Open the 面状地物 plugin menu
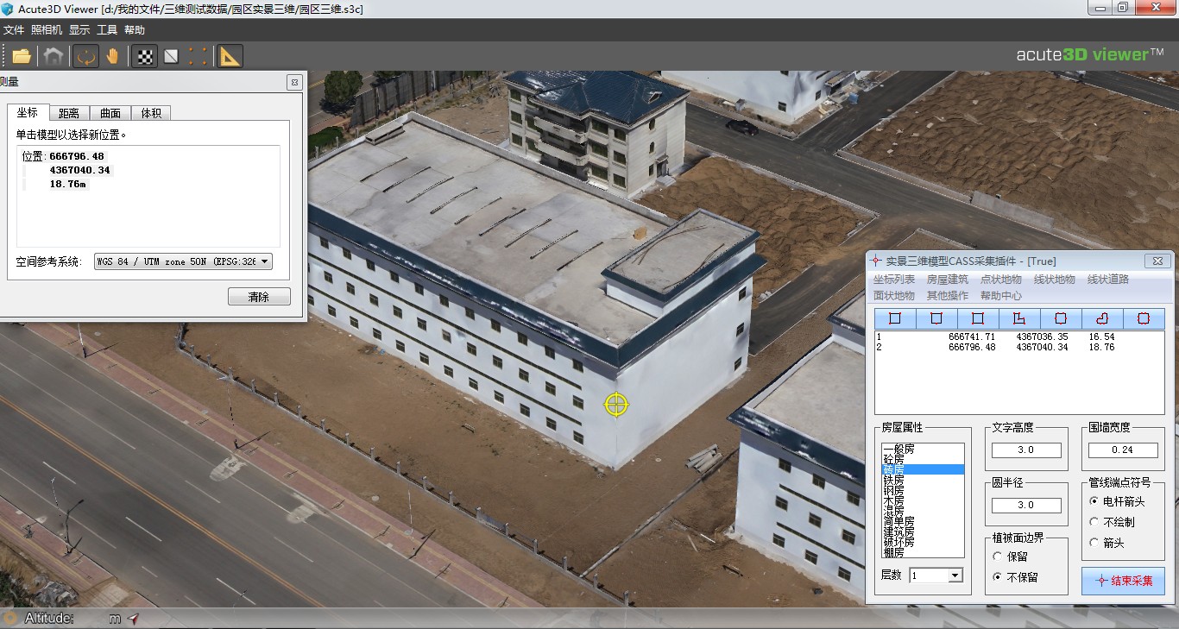The image size is (1179, 629). tap(894, 296)
